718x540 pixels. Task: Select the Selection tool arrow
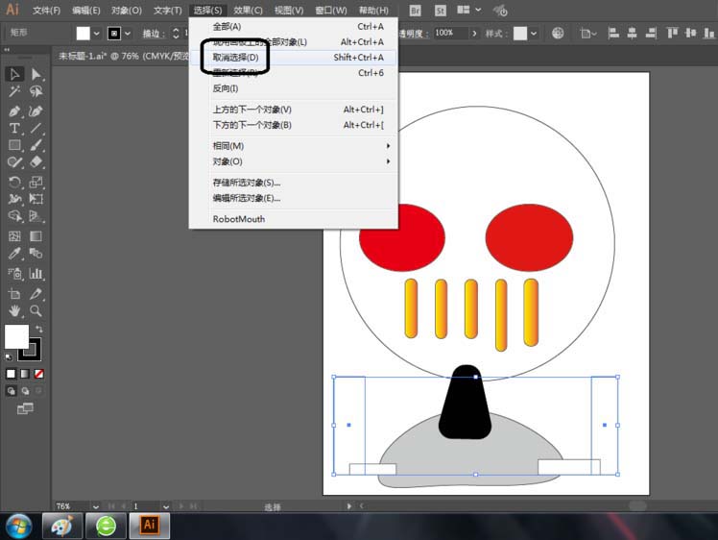click(x=14, y=74)
